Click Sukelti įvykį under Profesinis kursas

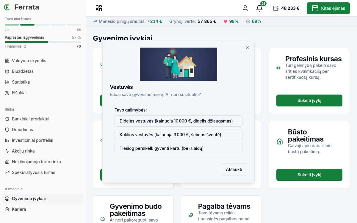tap(309, 100)
